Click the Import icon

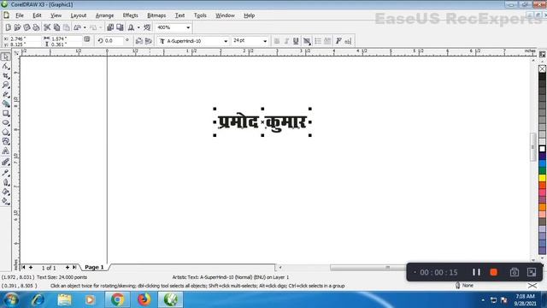pos(110,27)
